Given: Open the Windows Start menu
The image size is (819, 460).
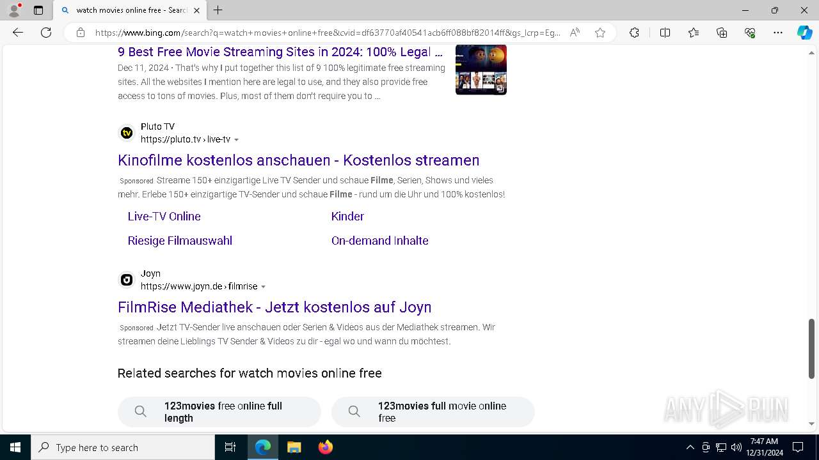Looking at the screenshot, I should tap(15, 447).
